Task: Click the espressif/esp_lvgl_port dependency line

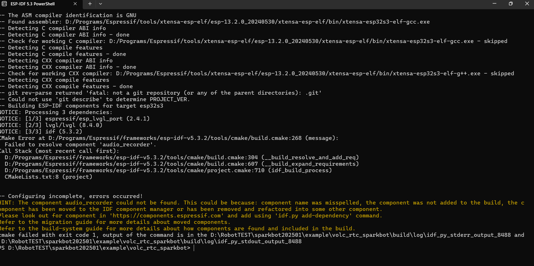Action: point(84,119)
